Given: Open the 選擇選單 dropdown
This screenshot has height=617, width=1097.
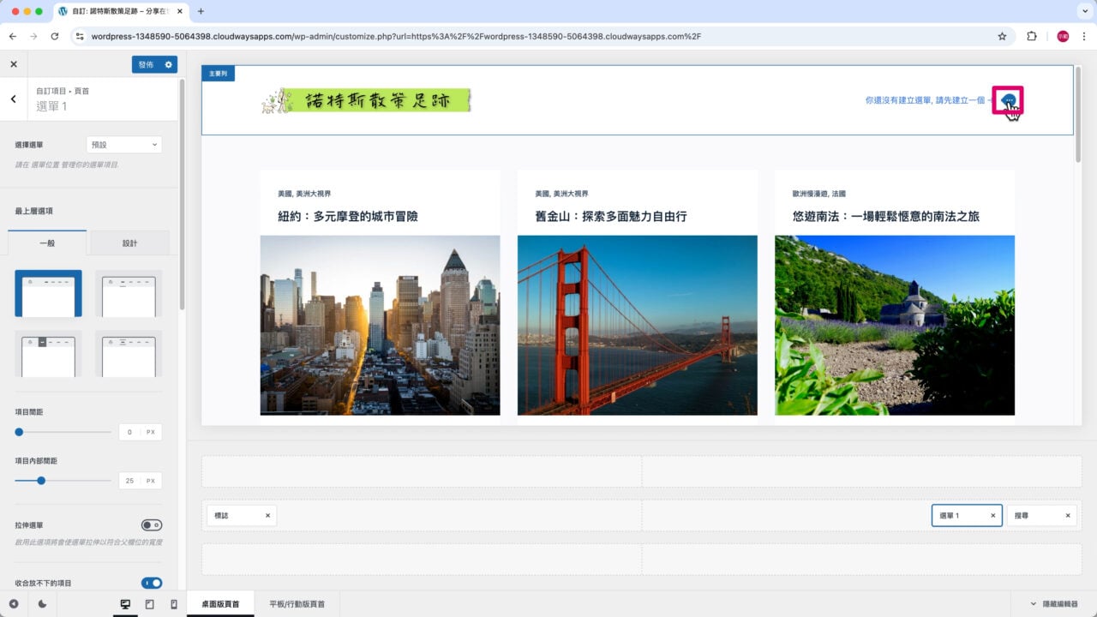Looking at the screenshot, I should 124,145.
